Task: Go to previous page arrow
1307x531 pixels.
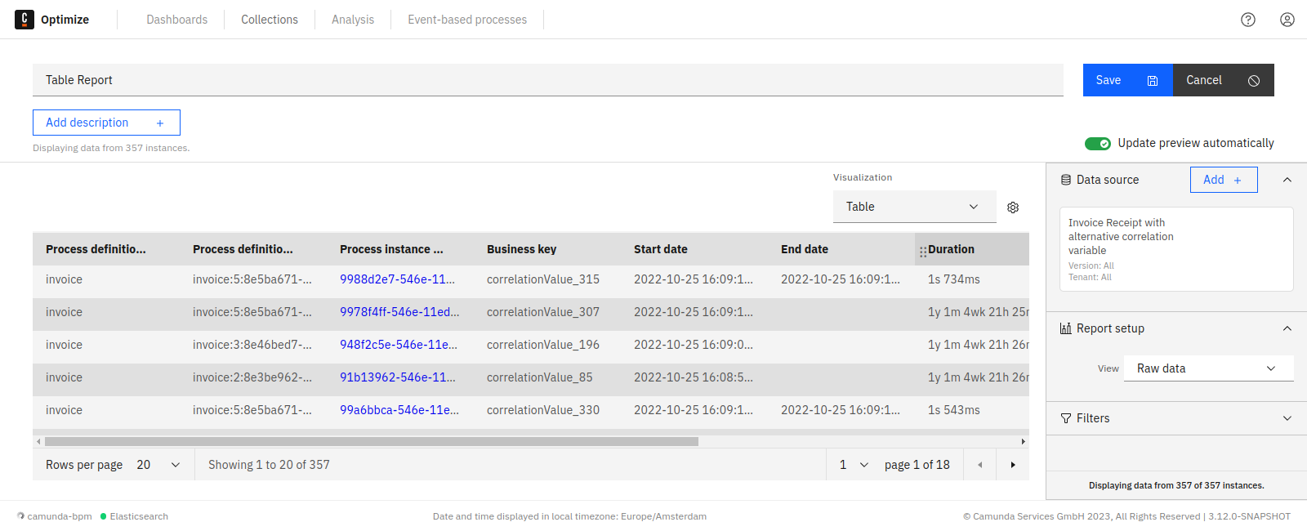Action: (979, 465)
